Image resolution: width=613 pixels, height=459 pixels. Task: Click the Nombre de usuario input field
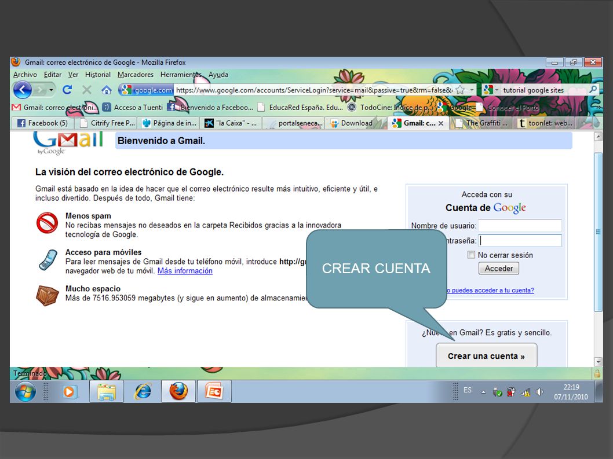[x=520, y=225]
